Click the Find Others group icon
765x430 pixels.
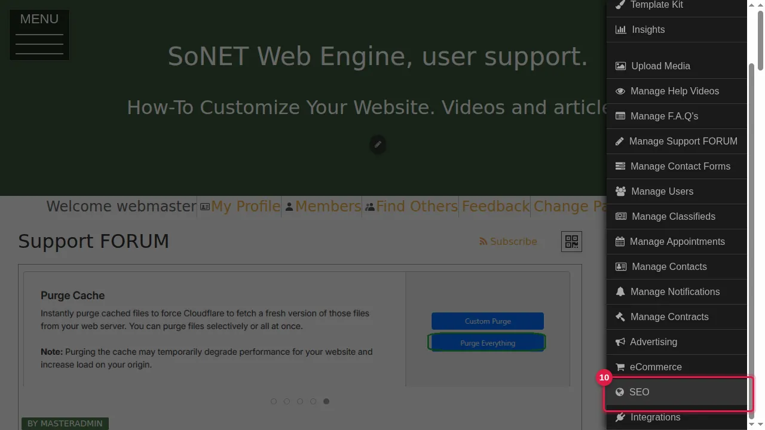[x=370, y=207]
